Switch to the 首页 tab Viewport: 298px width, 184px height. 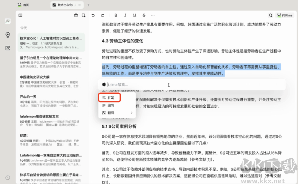23,5
